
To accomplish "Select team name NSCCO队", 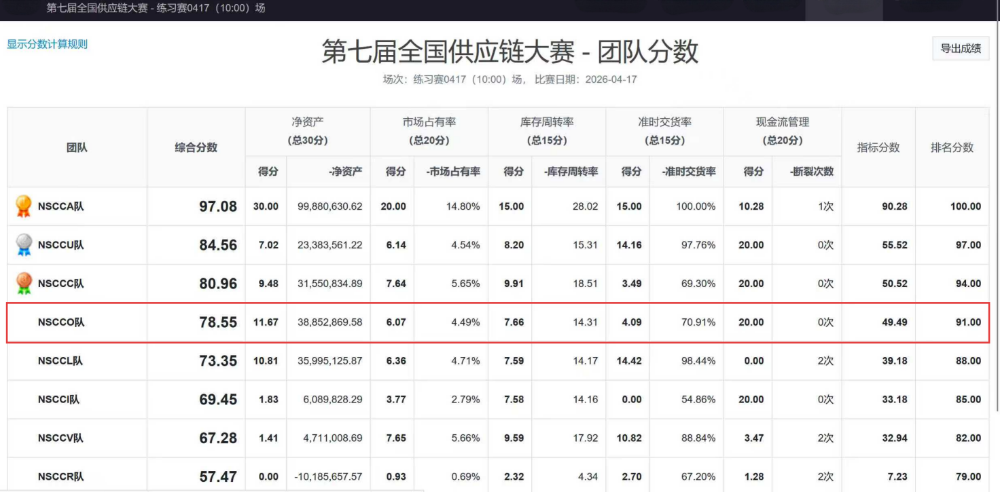I will click(61, 322).
